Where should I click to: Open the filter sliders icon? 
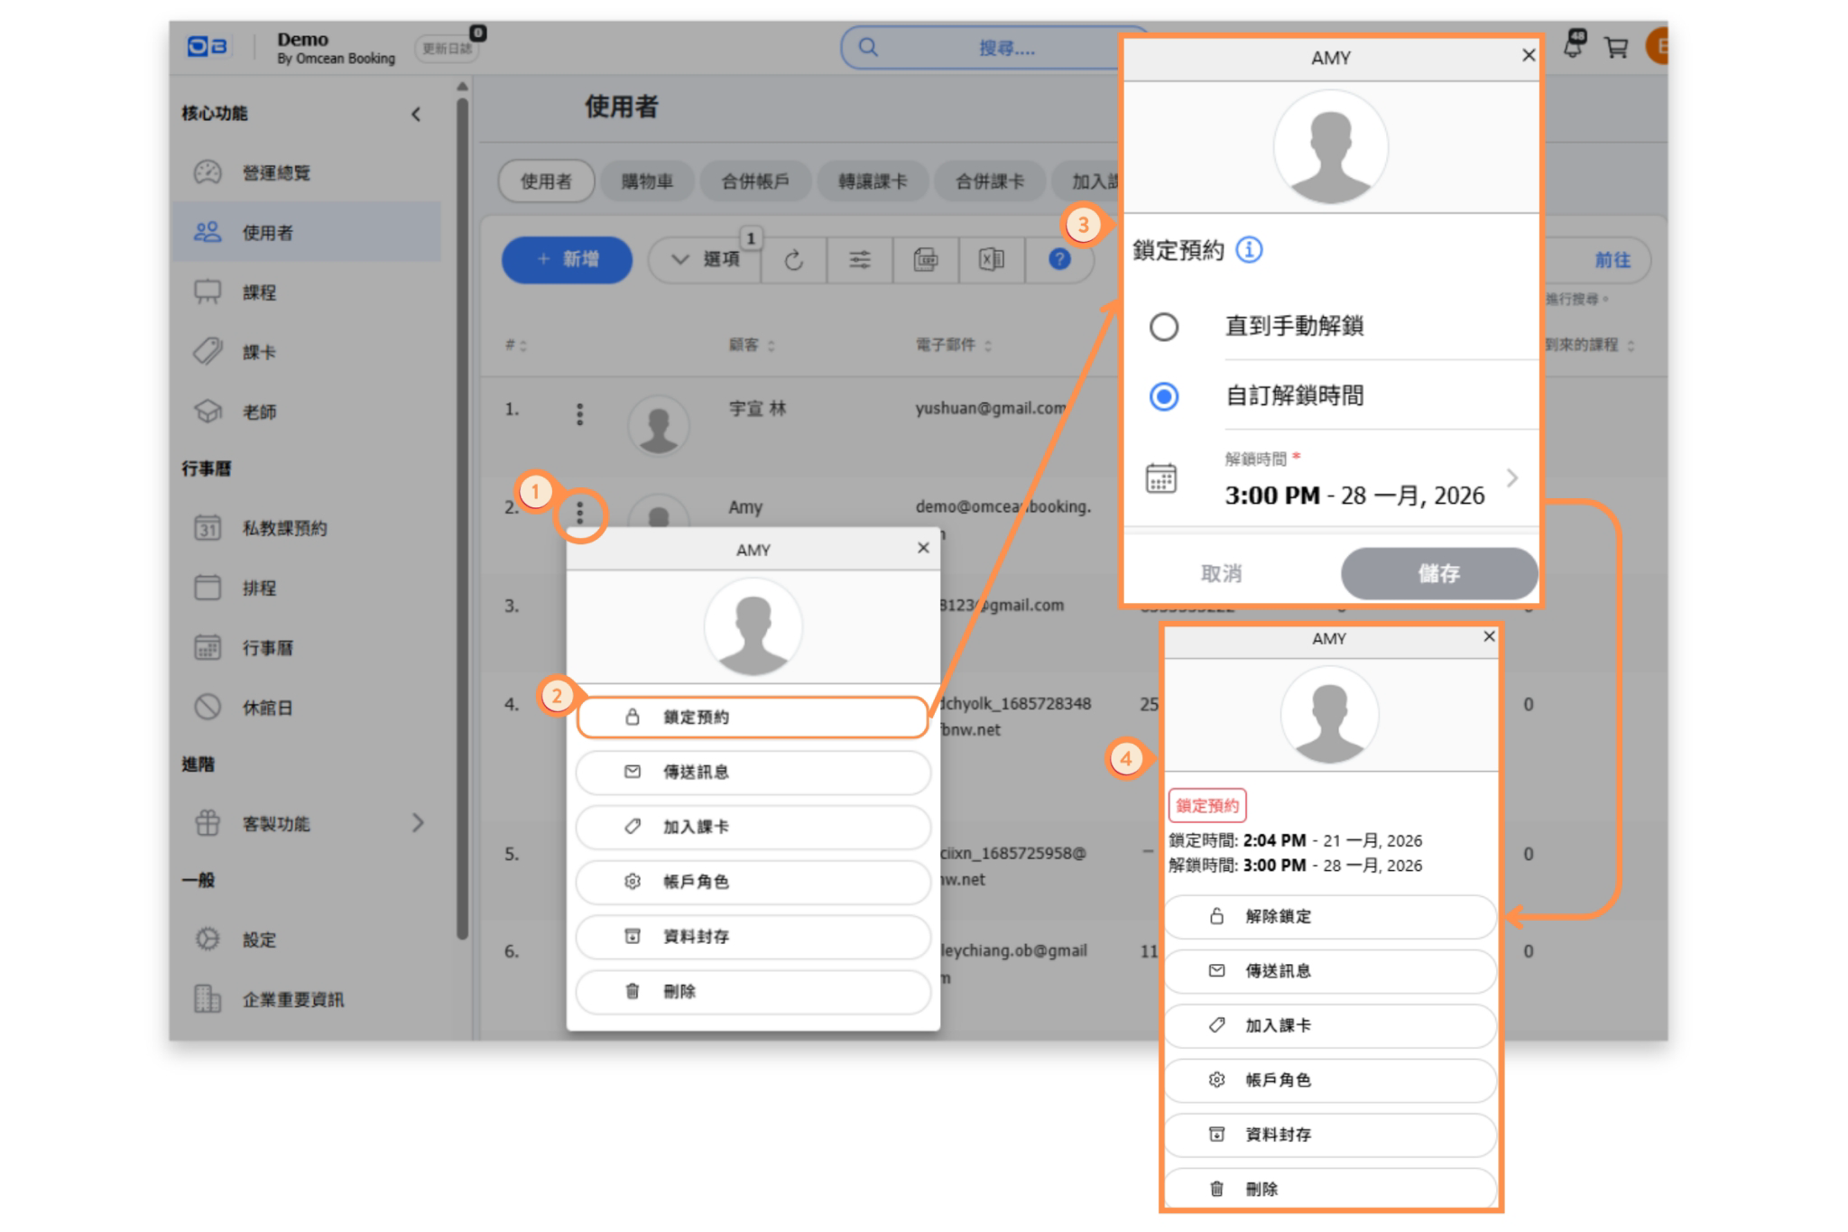(859, 261)
